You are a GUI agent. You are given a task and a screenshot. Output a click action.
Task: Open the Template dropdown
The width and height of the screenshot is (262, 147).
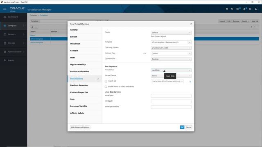click(x=171, y=42)
